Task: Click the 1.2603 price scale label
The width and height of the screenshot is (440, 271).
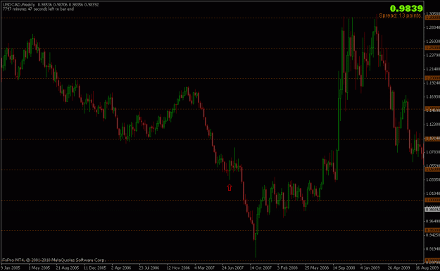Action: [x=433, y=42]
